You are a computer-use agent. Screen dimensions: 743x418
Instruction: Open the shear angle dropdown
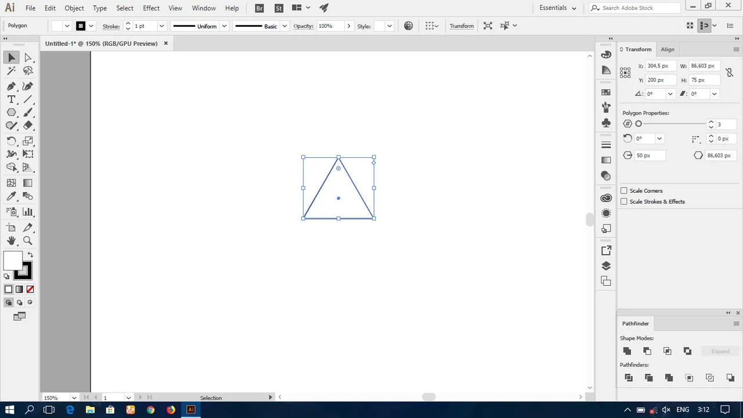pyautogui.click(x=715, y=93)
